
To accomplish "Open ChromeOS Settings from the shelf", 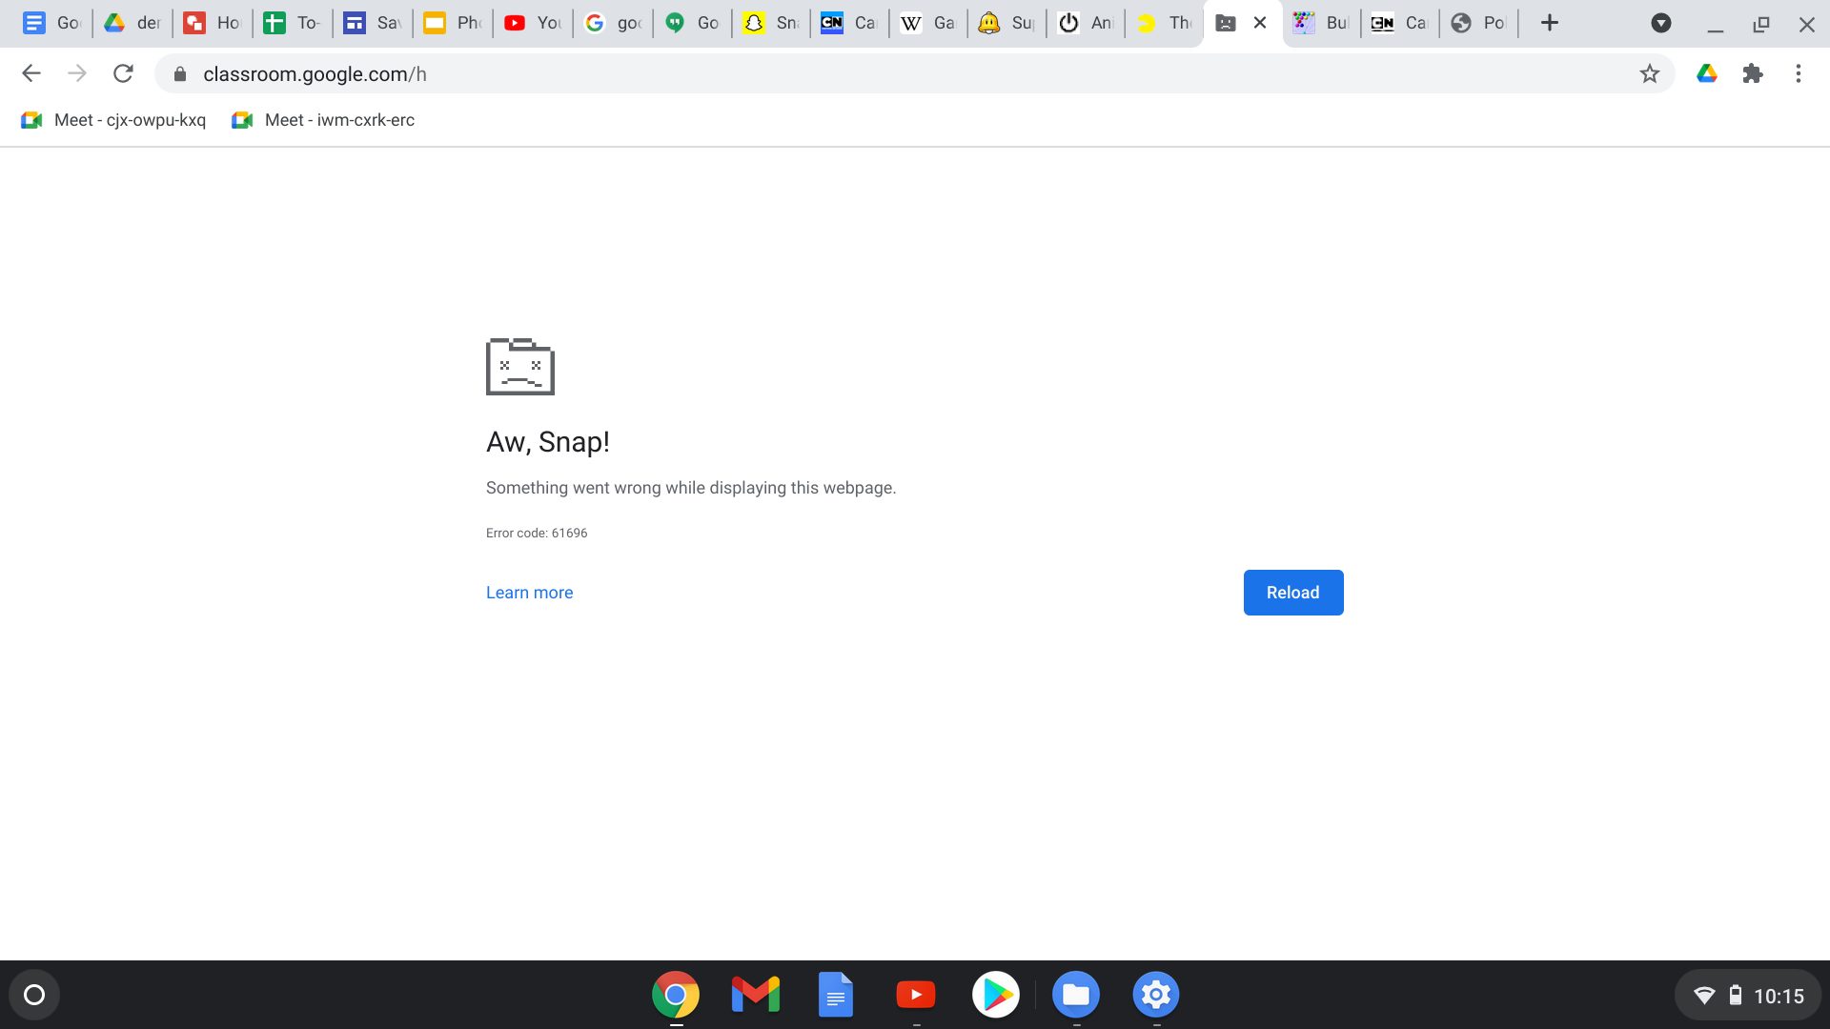I will pyautogui.click(x=1155, y=994).
